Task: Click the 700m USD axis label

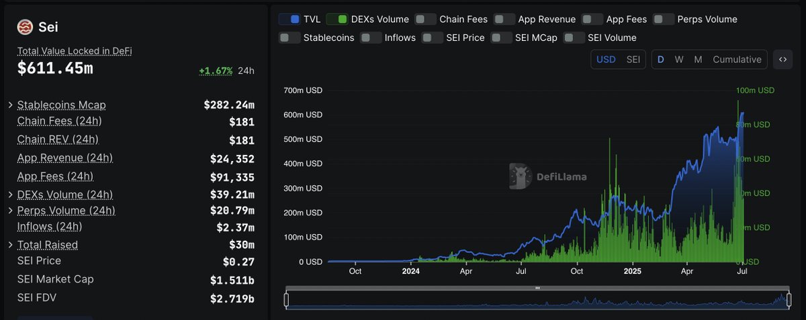Action: click(304, 91)
